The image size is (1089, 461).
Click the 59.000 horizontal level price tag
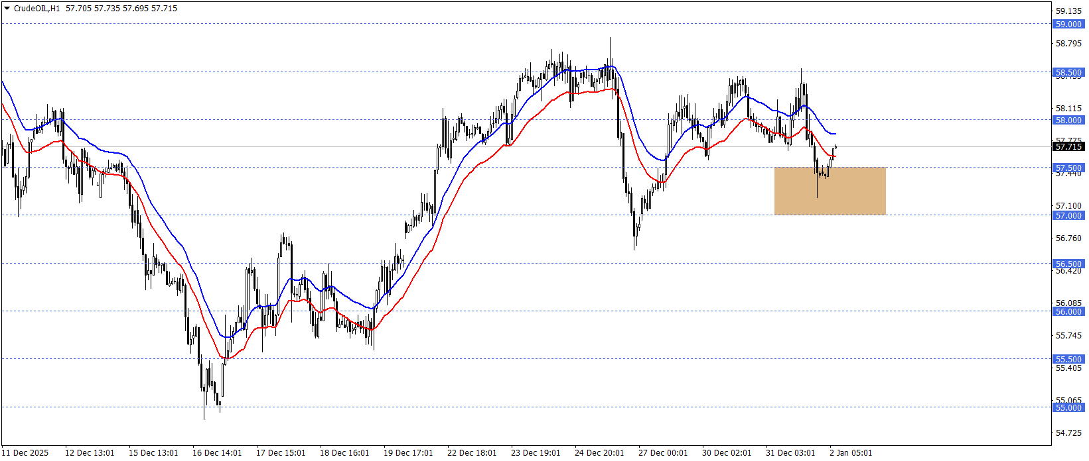tap(1068, 25)
